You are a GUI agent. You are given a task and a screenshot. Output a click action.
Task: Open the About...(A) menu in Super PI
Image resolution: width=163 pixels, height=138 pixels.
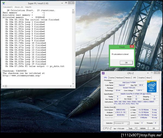point(19,7)
